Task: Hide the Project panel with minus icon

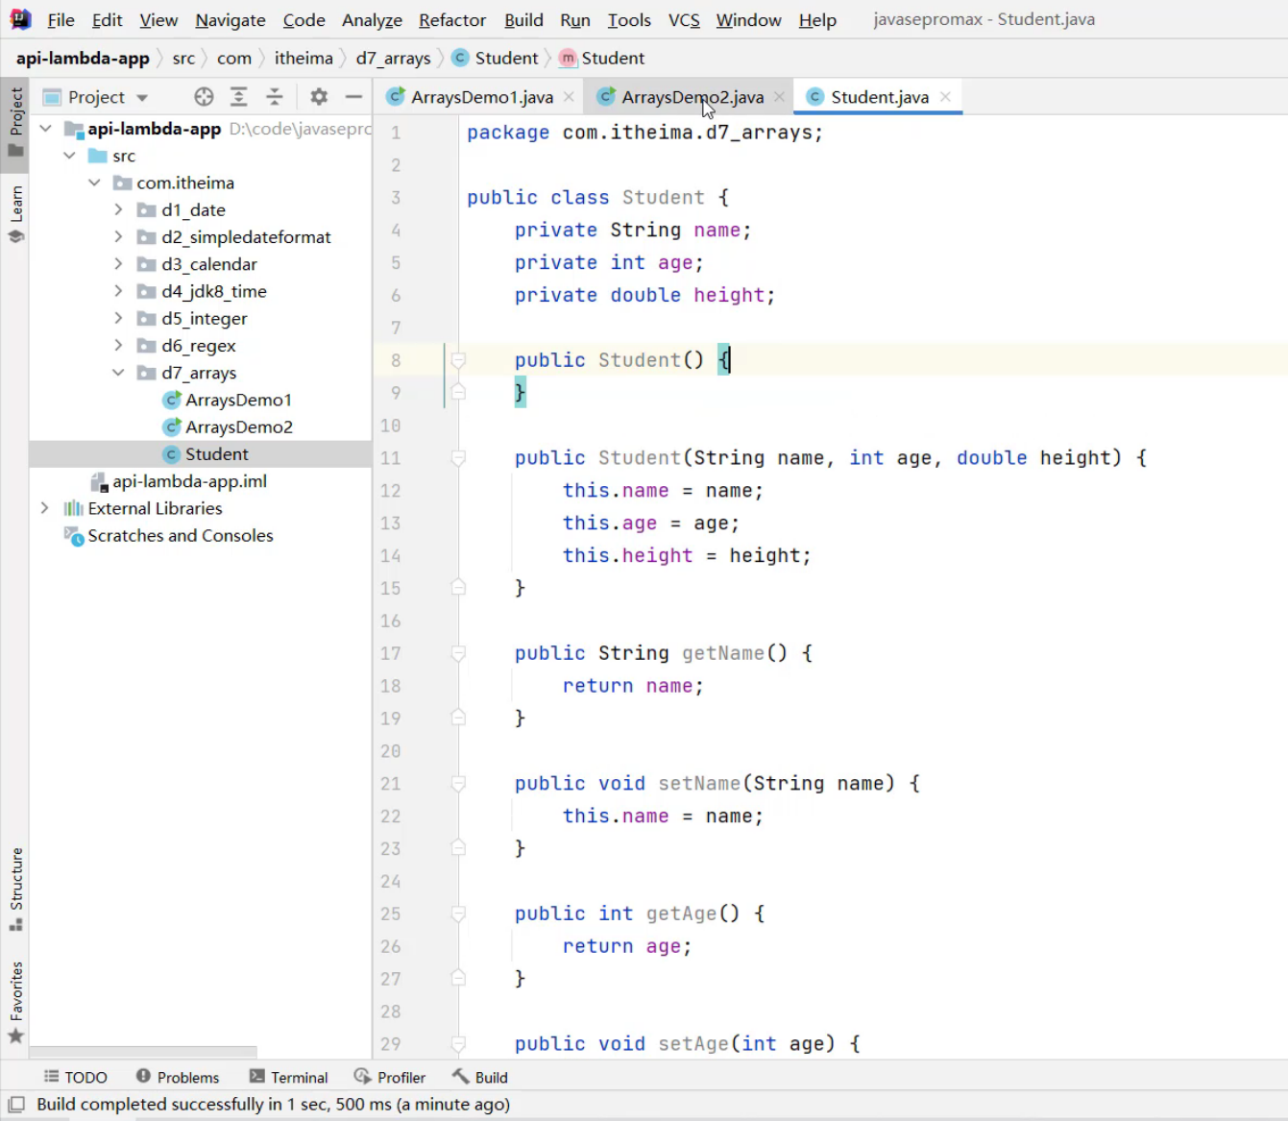Action: point(353,97)
